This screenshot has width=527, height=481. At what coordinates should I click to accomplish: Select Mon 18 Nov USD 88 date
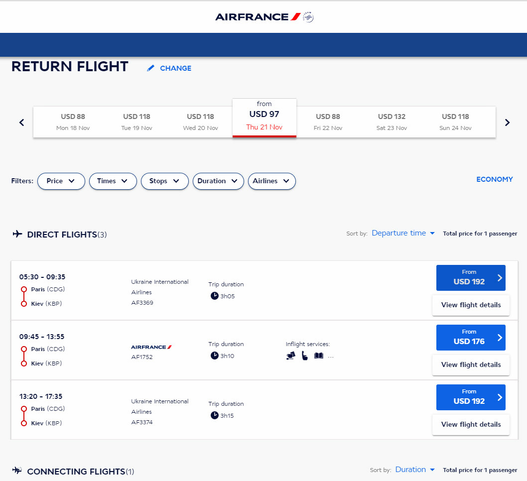tap(73, 122)
